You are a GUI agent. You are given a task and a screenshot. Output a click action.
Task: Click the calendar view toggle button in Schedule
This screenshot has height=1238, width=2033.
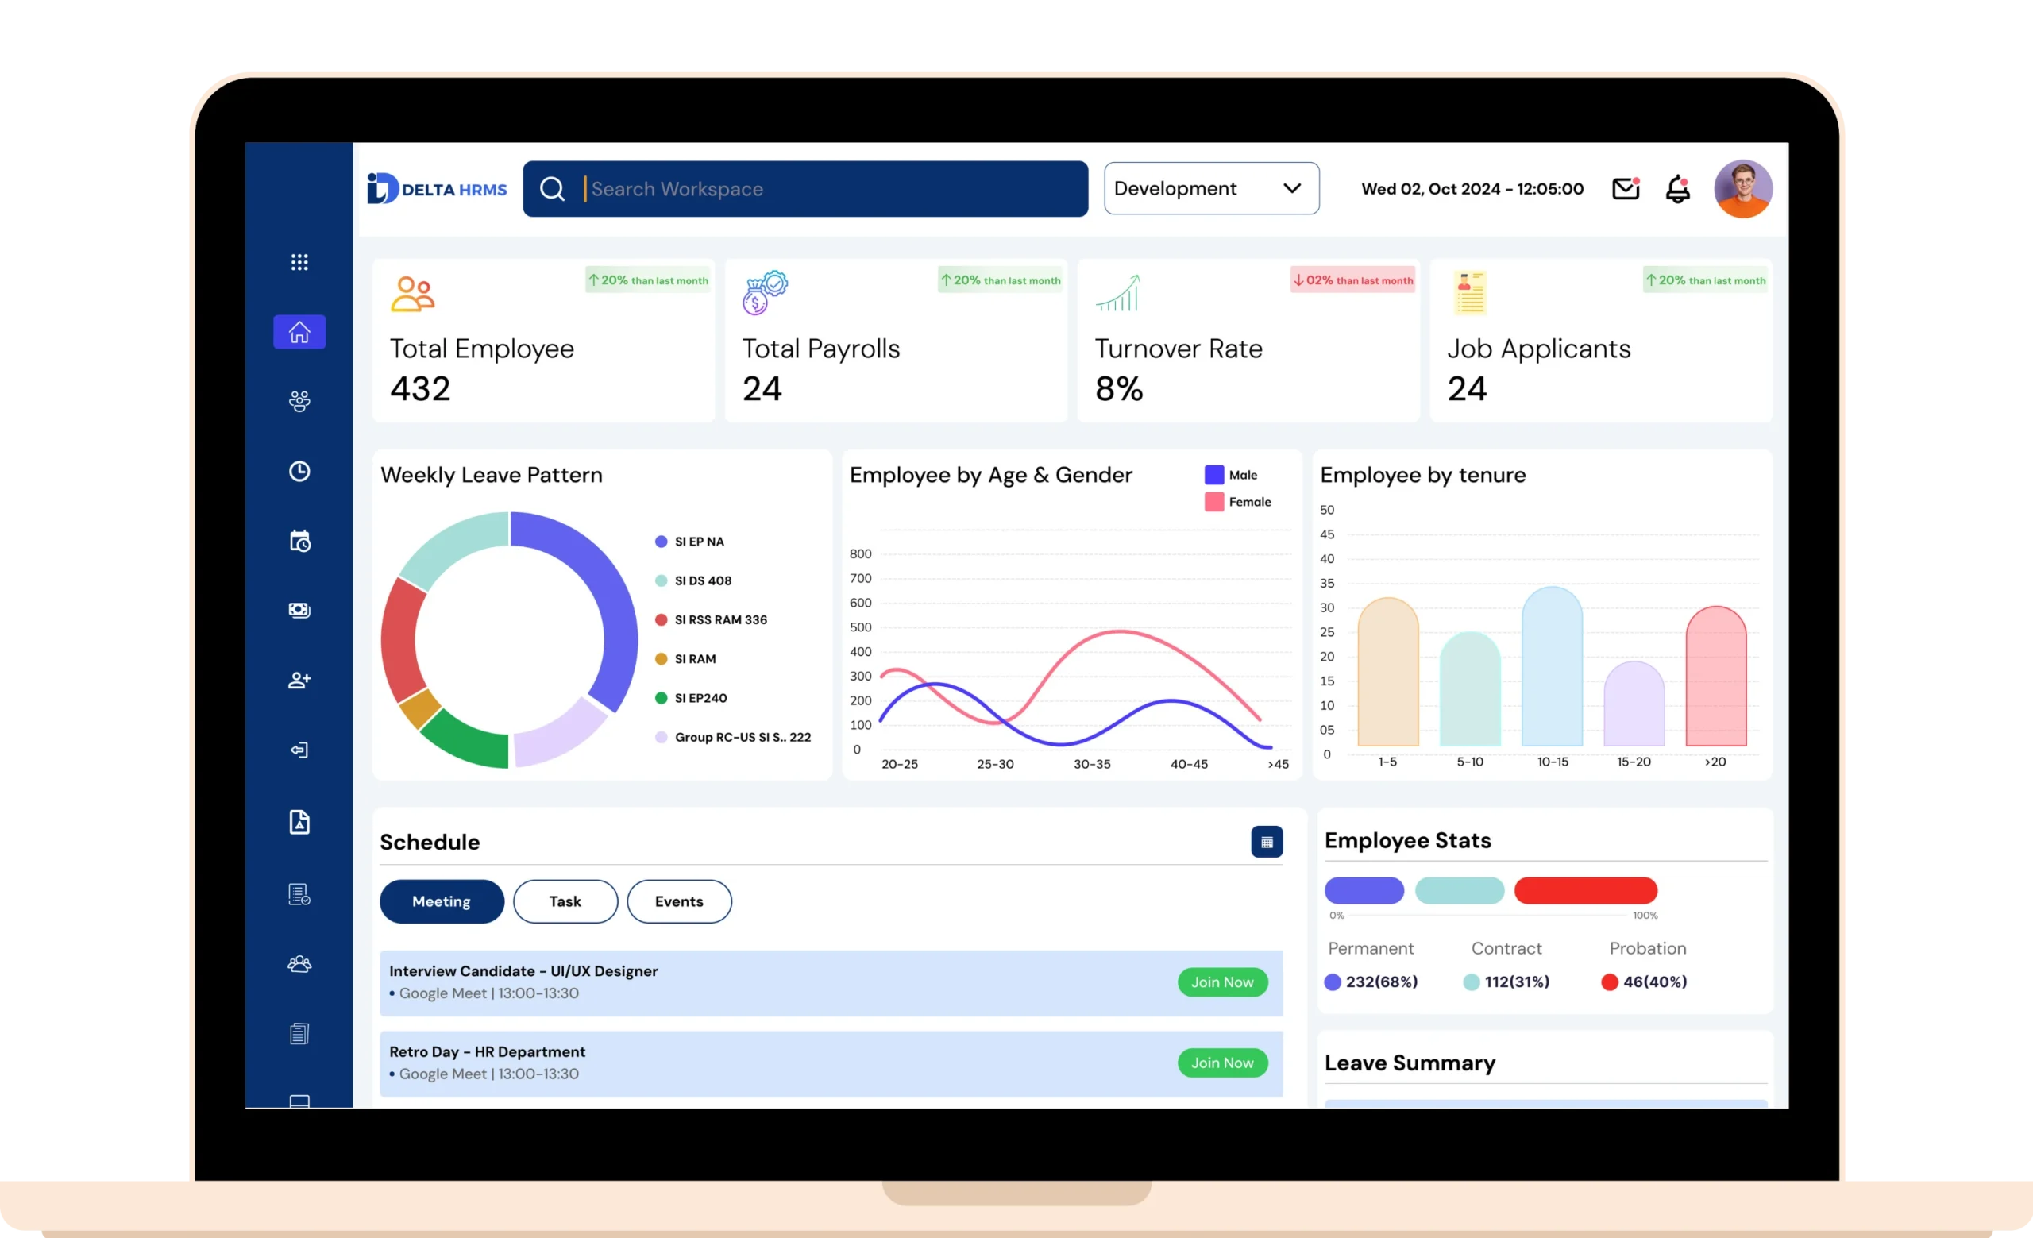(x=1267, y=842)
